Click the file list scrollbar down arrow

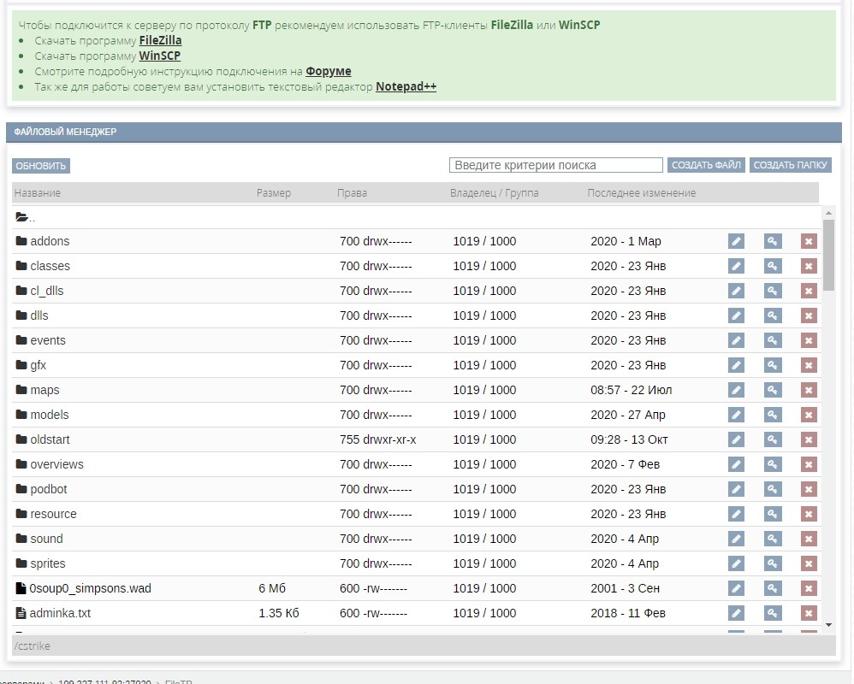827,625
